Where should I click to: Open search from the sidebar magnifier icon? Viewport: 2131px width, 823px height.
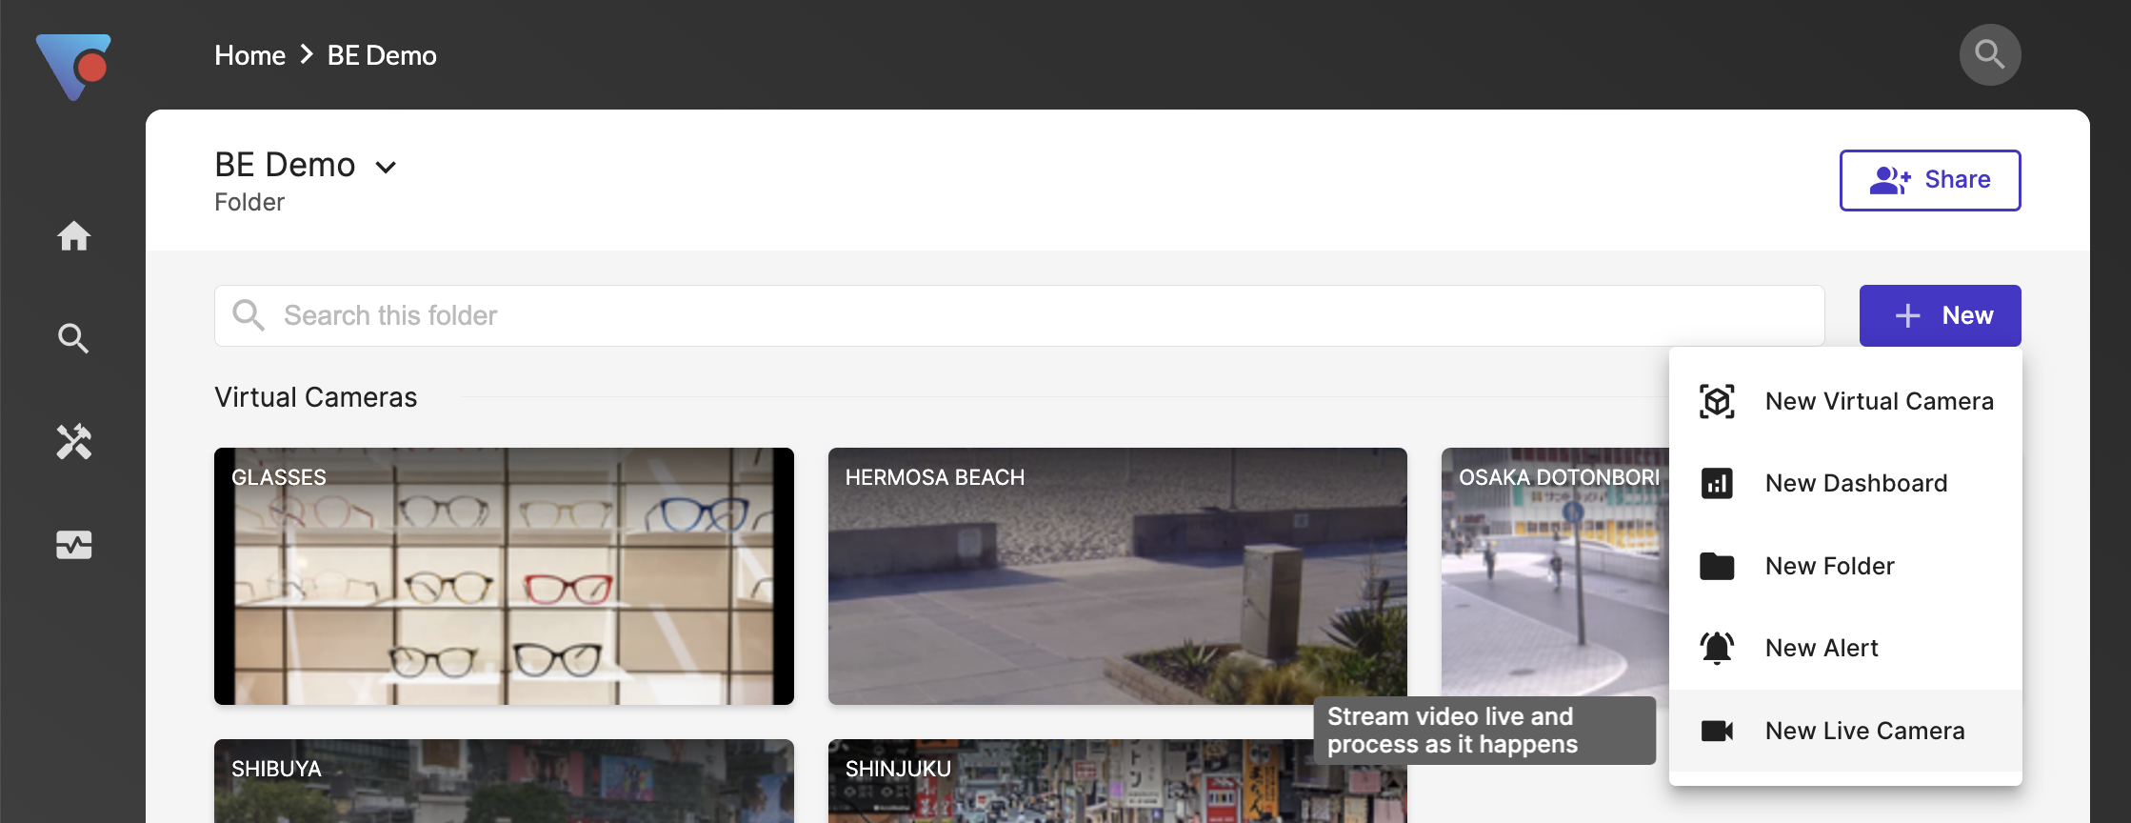73,338
